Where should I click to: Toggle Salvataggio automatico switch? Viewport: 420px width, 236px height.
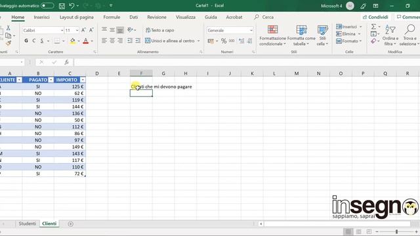(47, 6)
